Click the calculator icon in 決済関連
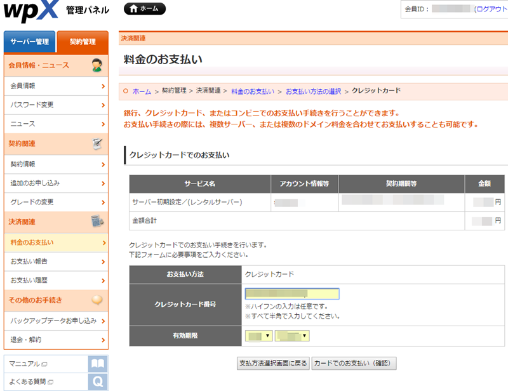The image size is (508, 391). coord(97,222)
